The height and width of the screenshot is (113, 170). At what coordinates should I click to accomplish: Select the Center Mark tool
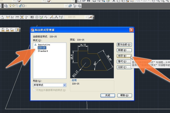pos(37,17)
